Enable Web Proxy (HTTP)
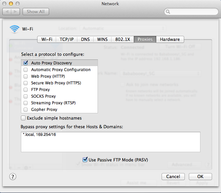Viewport: 221px width, 193px height. [26, 76]
